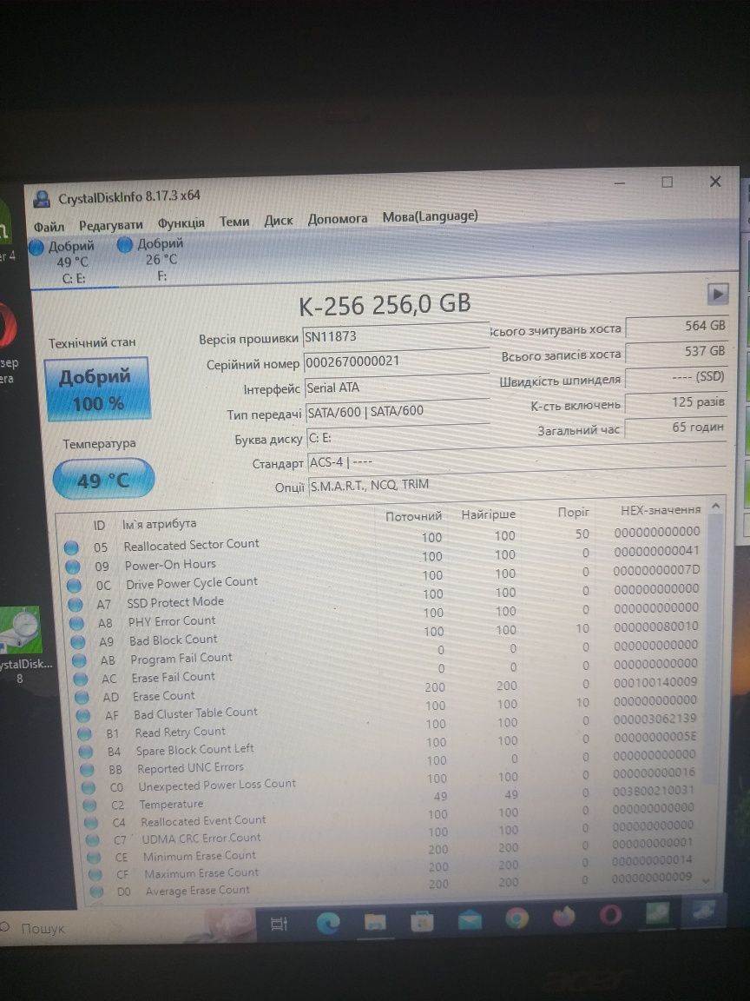Image resolution: width=750 pixels, height=1001 pixels.
Task: Click status icon for Power-On Hours row
Action: coord(72,567)
